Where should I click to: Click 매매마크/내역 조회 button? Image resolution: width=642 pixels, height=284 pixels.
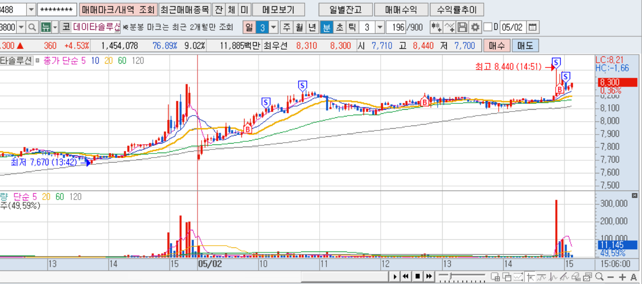pos(118,9)
